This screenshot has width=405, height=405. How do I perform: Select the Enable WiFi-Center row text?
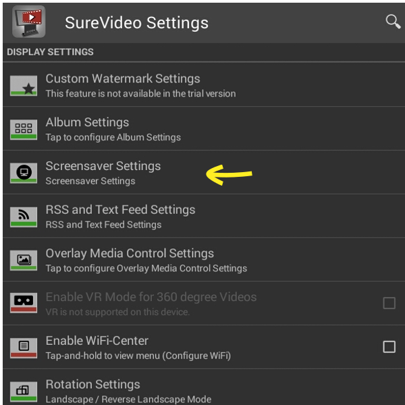pos(97,341)
